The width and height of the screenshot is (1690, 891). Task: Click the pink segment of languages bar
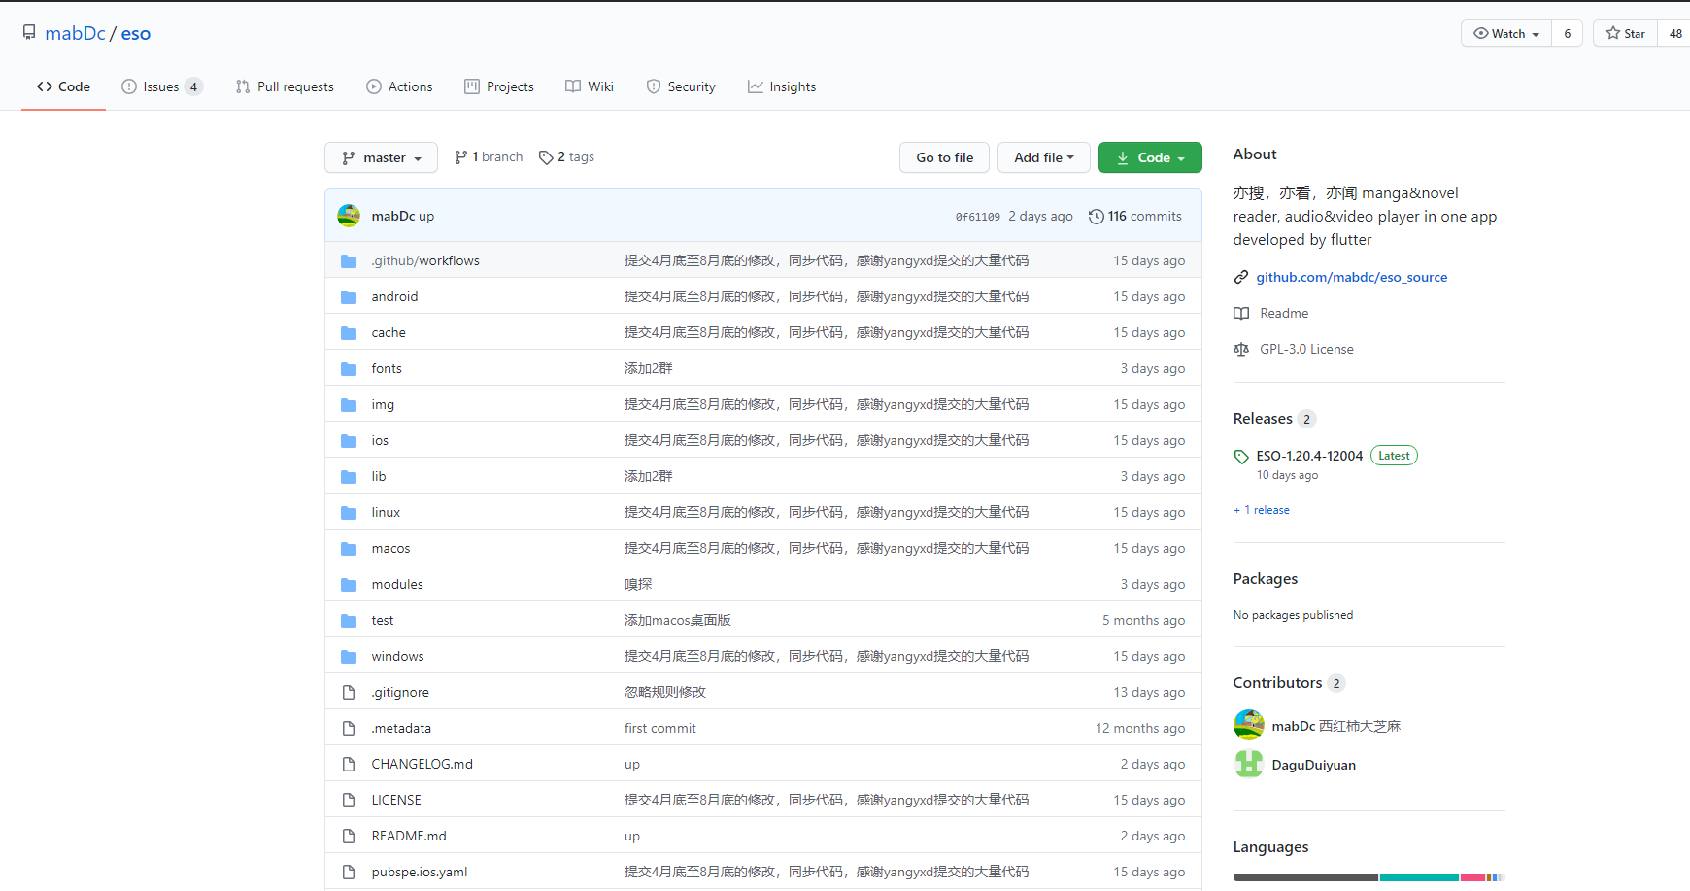1472,877
